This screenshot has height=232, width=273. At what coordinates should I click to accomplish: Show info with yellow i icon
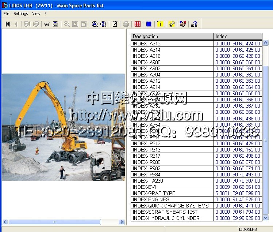coord(160,24)
